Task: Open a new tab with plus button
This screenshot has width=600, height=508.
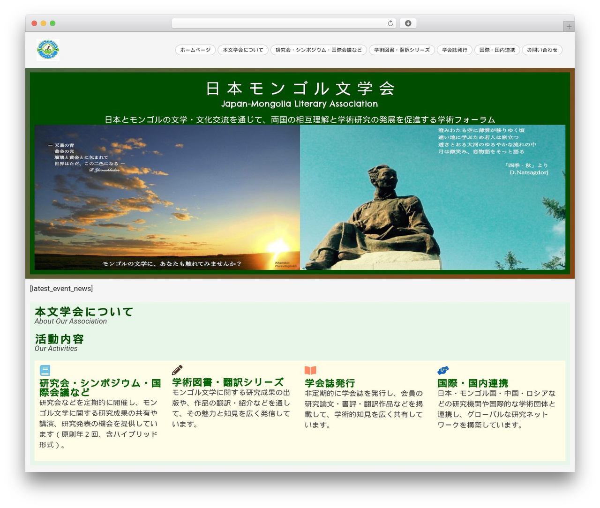Action: pyautogui.click(x=569, y=26)
